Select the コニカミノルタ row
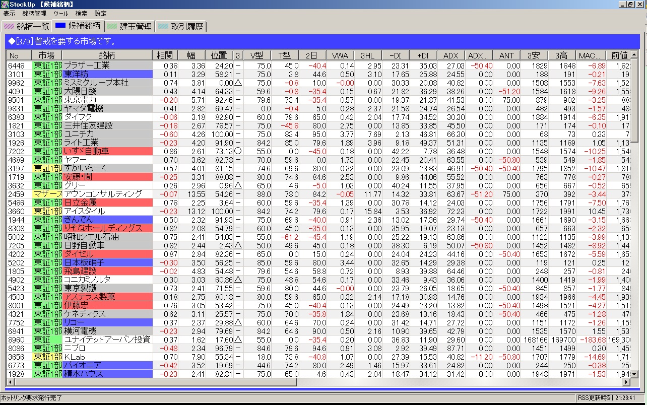Viewport: 647px width, 405px height. coord(318,280)
